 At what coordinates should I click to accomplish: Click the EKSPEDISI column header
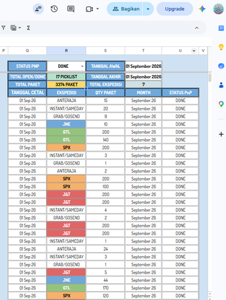pyautogui.click(x=67, y=92)
